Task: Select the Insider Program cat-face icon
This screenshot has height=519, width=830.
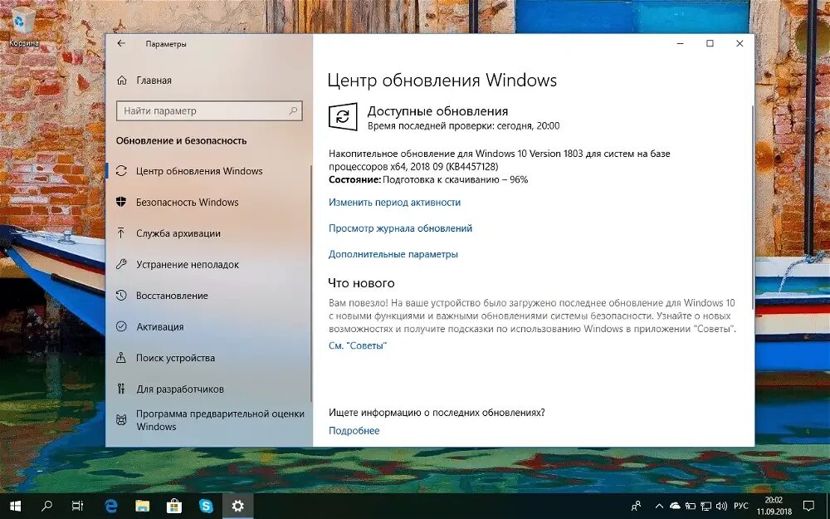Action: (x=121, y=420)
